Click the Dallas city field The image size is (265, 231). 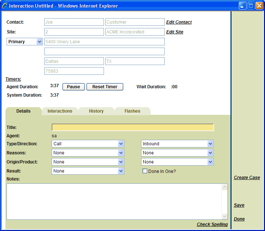tap(74, 61)
